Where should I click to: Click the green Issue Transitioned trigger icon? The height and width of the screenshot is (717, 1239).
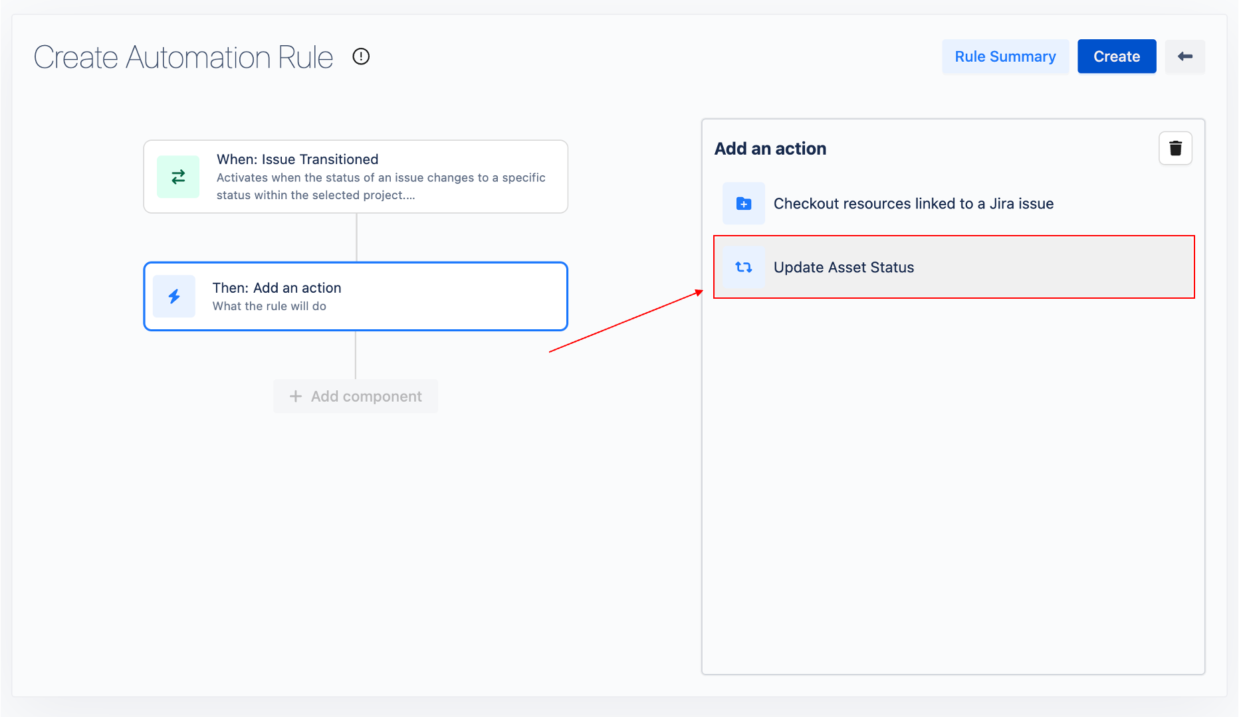[x=177, y=177]
